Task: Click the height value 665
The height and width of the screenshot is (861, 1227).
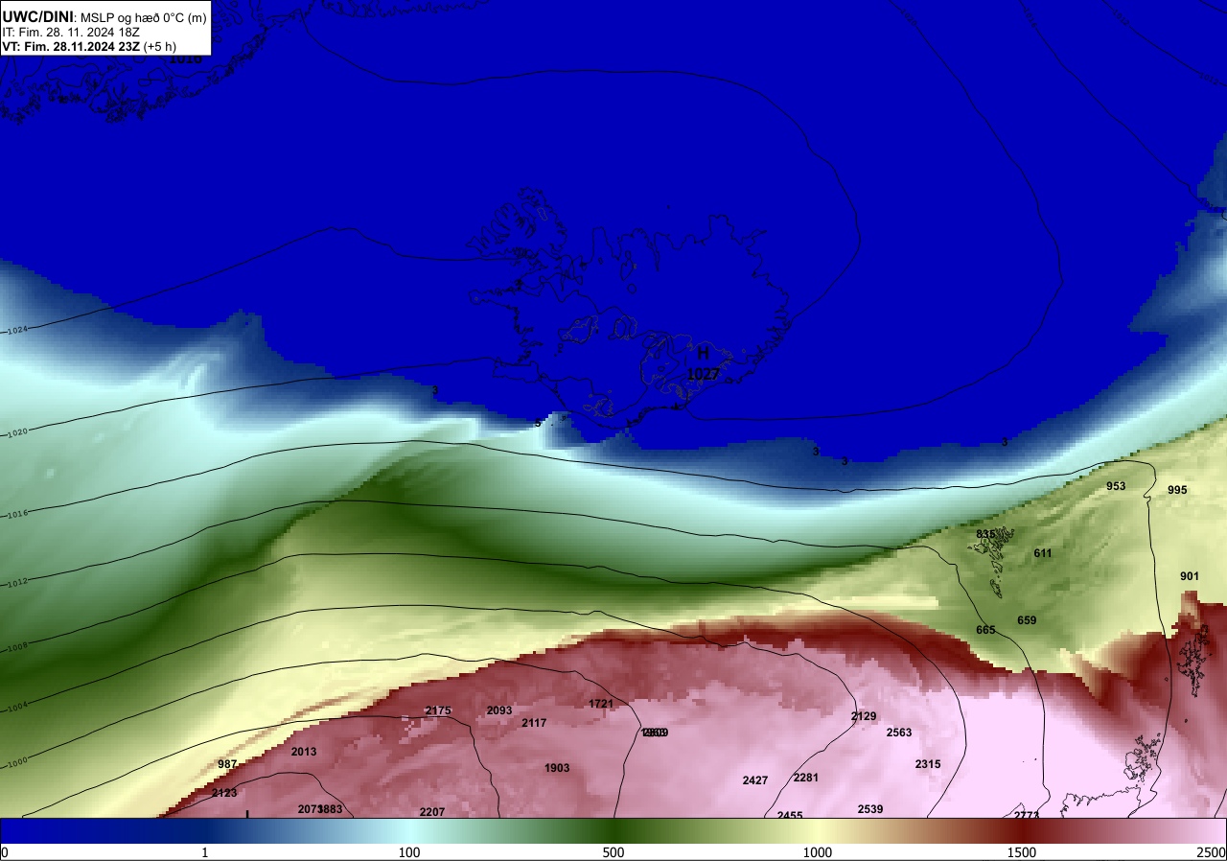Action: tap(985, 630)
